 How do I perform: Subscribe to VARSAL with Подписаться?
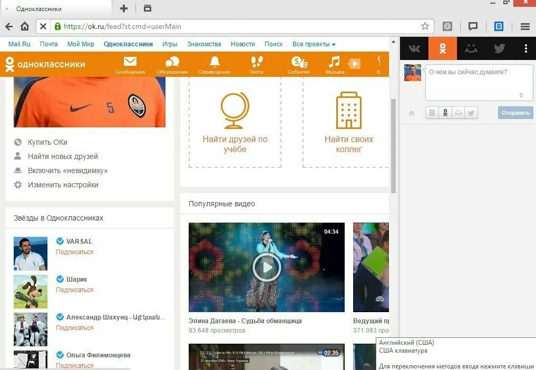pos(74,252)
